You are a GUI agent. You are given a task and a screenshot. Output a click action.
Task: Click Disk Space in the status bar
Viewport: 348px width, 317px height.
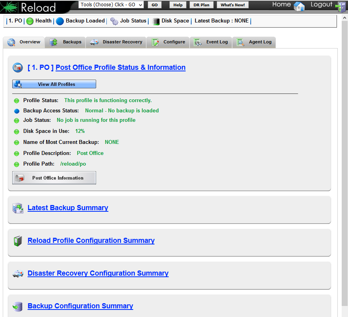175,21
